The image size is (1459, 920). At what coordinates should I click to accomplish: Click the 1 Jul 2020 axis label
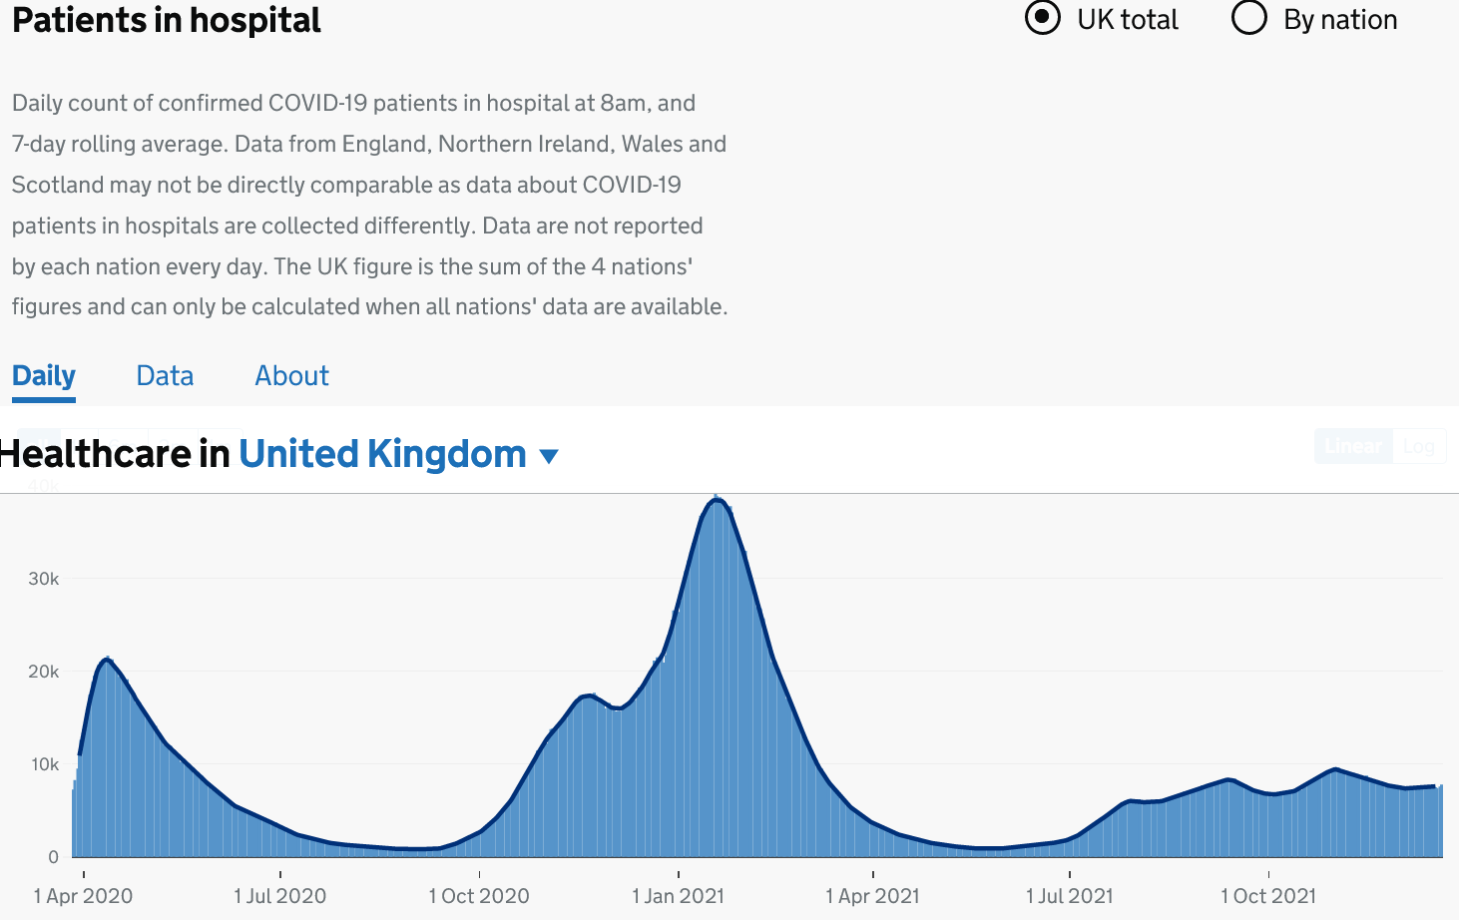pyautogui.click(x=280, y=896)
